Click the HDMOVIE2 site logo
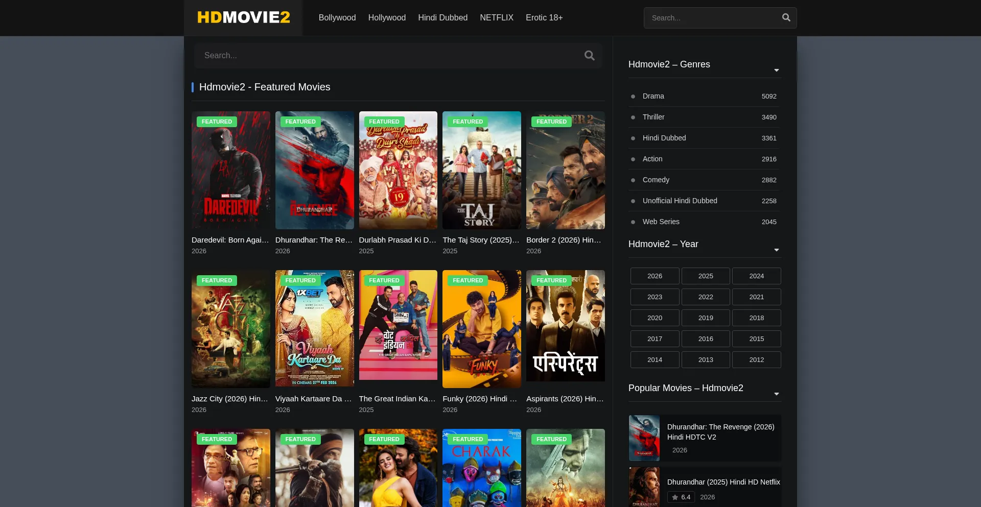Image resolution: width=981 pixels, height=507 pixels. coord(243,17)
